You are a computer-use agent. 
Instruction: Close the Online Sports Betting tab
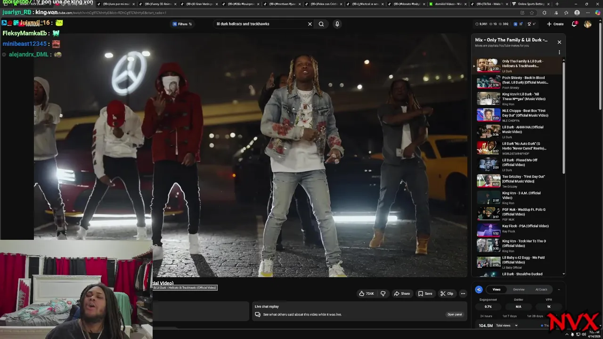(x=548, y=4)
